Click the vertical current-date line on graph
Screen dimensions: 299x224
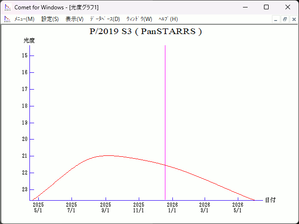point(165,117)
